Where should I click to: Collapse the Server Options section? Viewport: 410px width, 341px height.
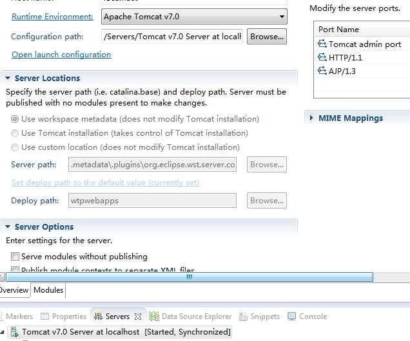8,226
